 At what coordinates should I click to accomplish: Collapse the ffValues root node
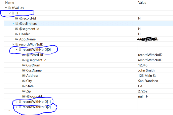[6, 8]
